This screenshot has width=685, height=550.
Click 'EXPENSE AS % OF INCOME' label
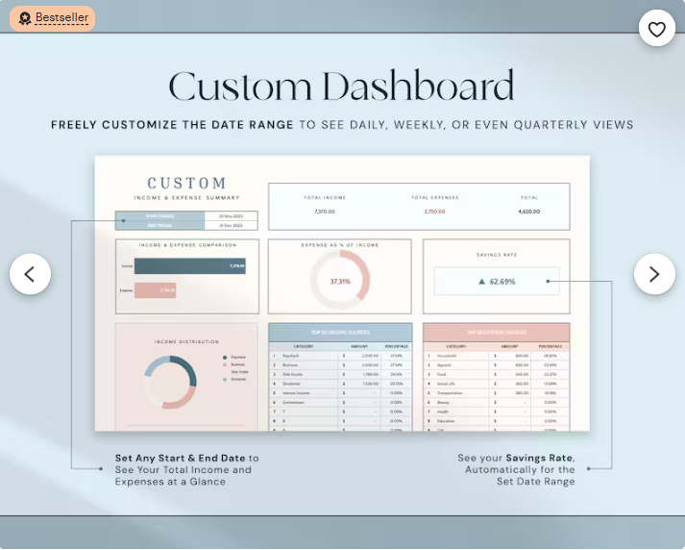(340, 245)
